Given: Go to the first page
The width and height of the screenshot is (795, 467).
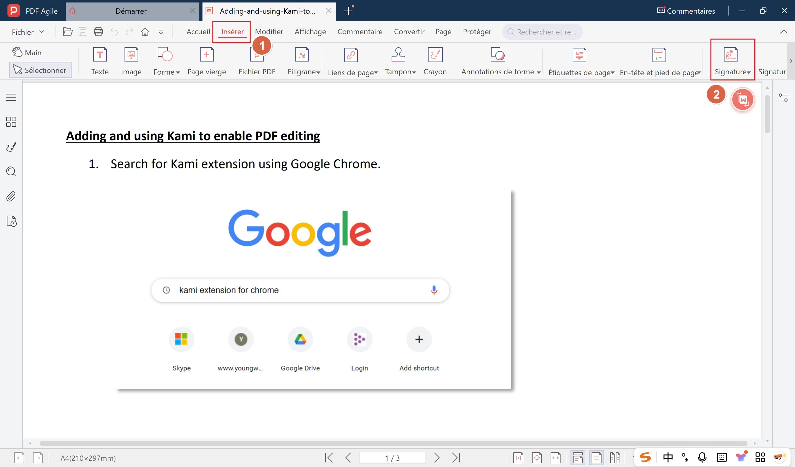Looking at the screenshot, I should (329, 458).
